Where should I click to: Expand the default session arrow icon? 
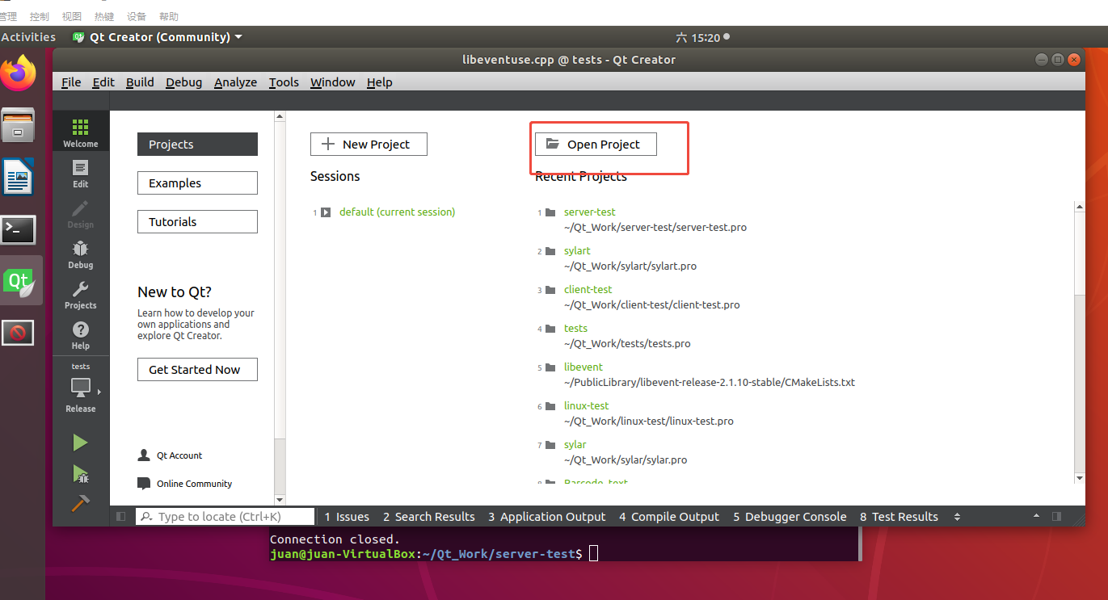click(326, 212)
